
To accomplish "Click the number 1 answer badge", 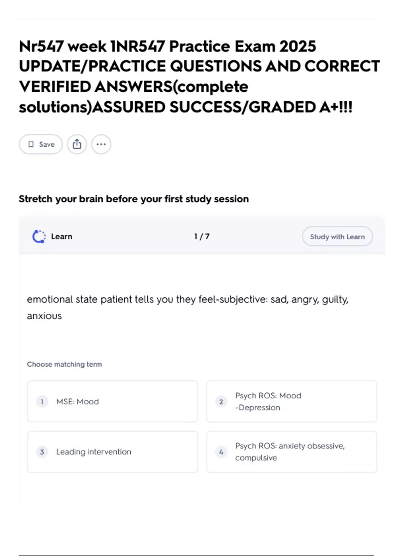I will click(x=42, y=401).
